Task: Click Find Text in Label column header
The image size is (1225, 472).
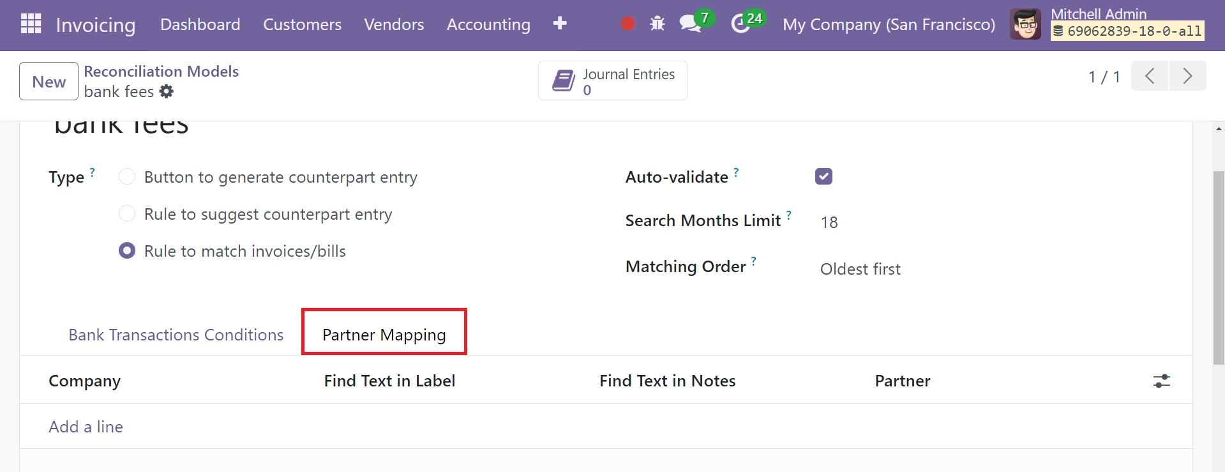Action: 389,381
